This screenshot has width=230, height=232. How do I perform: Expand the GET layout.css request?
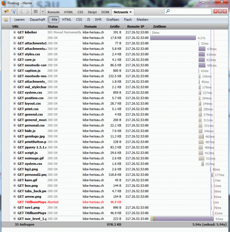pos(15,103)
